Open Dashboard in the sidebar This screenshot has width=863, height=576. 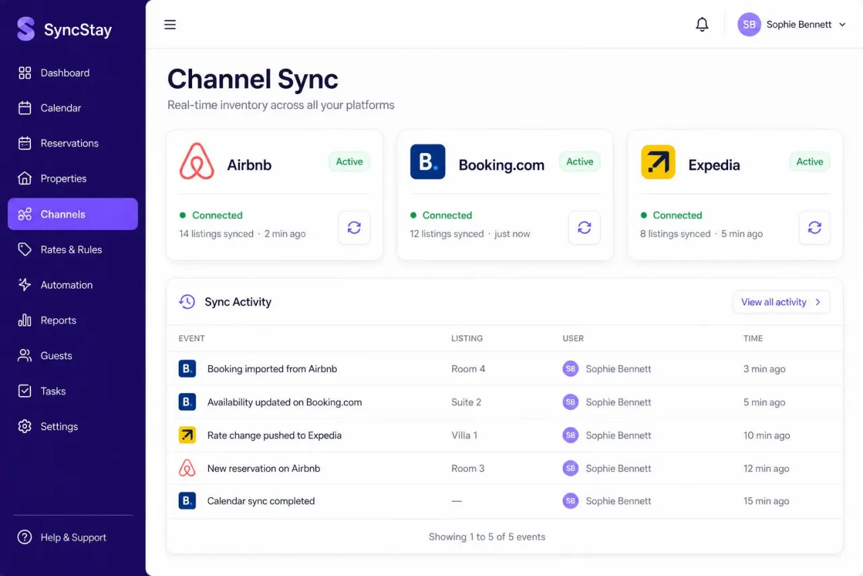[73, 73]
